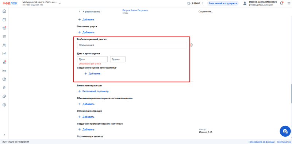
Task: Open the analytics chart icon in sidebar
Action: pos(4,54)
